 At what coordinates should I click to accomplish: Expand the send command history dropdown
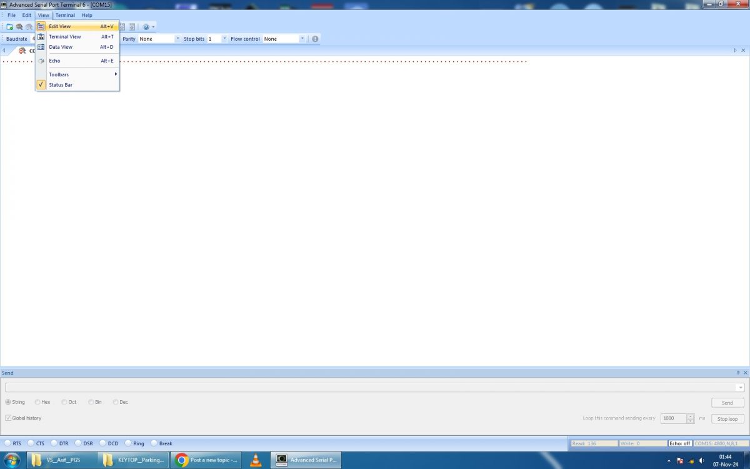tap(741, 387)
